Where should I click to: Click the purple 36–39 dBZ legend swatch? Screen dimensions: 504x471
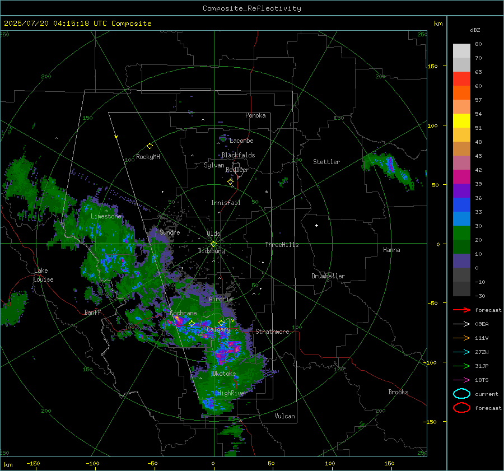tap(461, 190)
